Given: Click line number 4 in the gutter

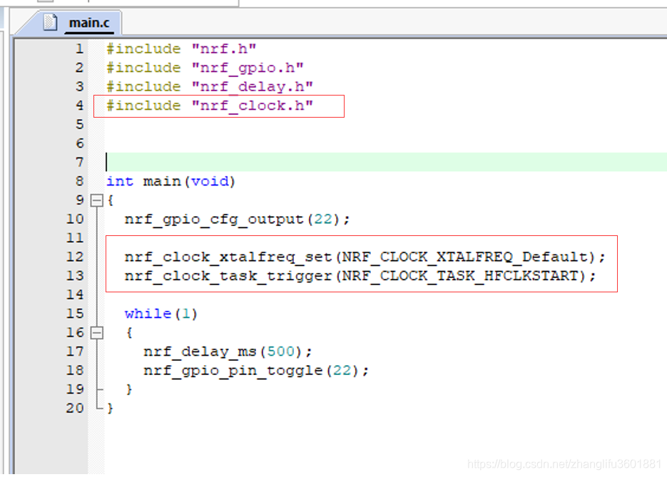Looking at the screenshot, I should point(80,105).
